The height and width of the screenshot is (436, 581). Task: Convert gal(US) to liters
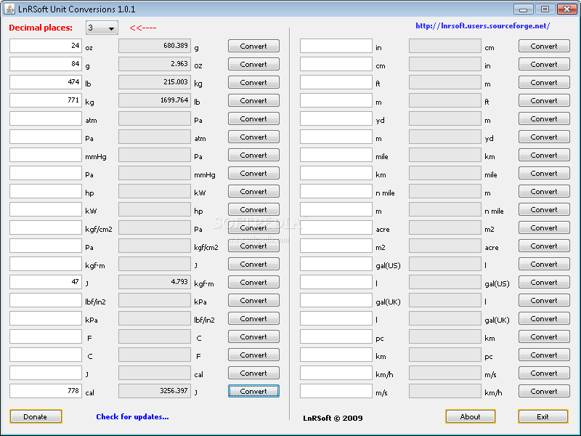pos(544,264)
